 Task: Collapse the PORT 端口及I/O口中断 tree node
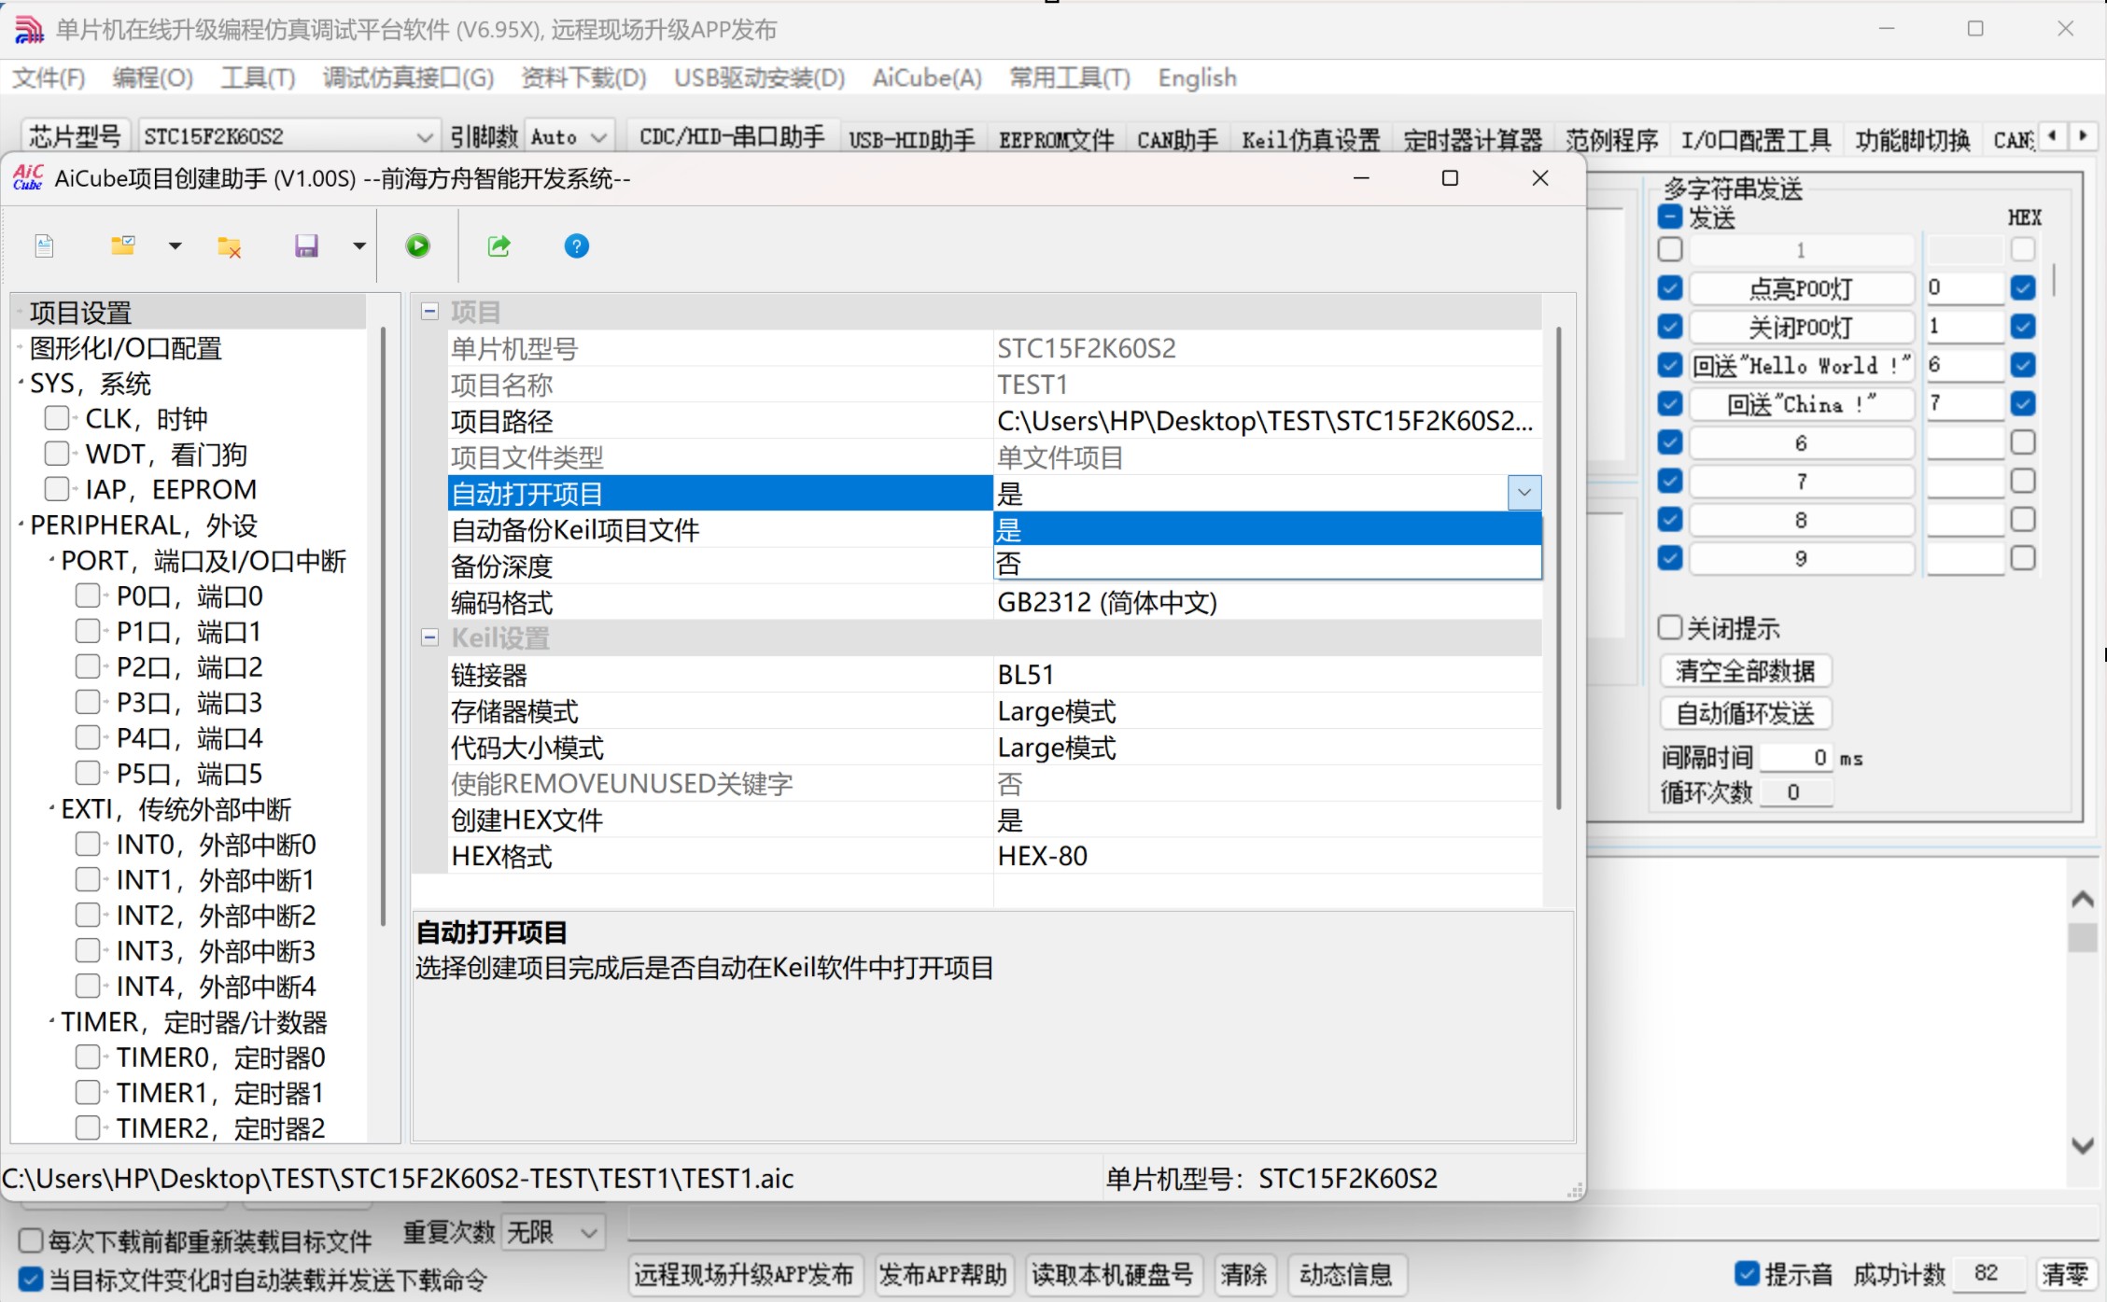coord(51,559)
